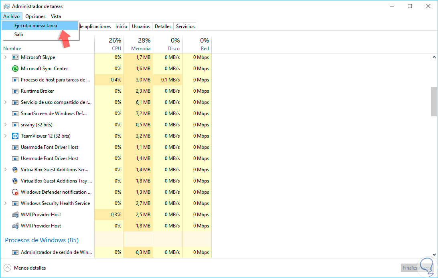This screenshot has width=438, height=278.
Task: Click the 1,8 MB WMI Provider Host icon
Action: 15,226
